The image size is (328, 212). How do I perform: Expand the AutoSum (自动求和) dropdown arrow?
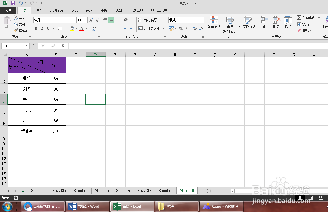[x=319, y=18]
